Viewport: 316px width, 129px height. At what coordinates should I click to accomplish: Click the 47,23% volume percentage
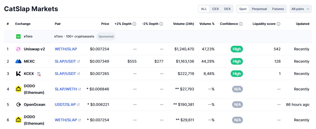[x=208, y=49]
